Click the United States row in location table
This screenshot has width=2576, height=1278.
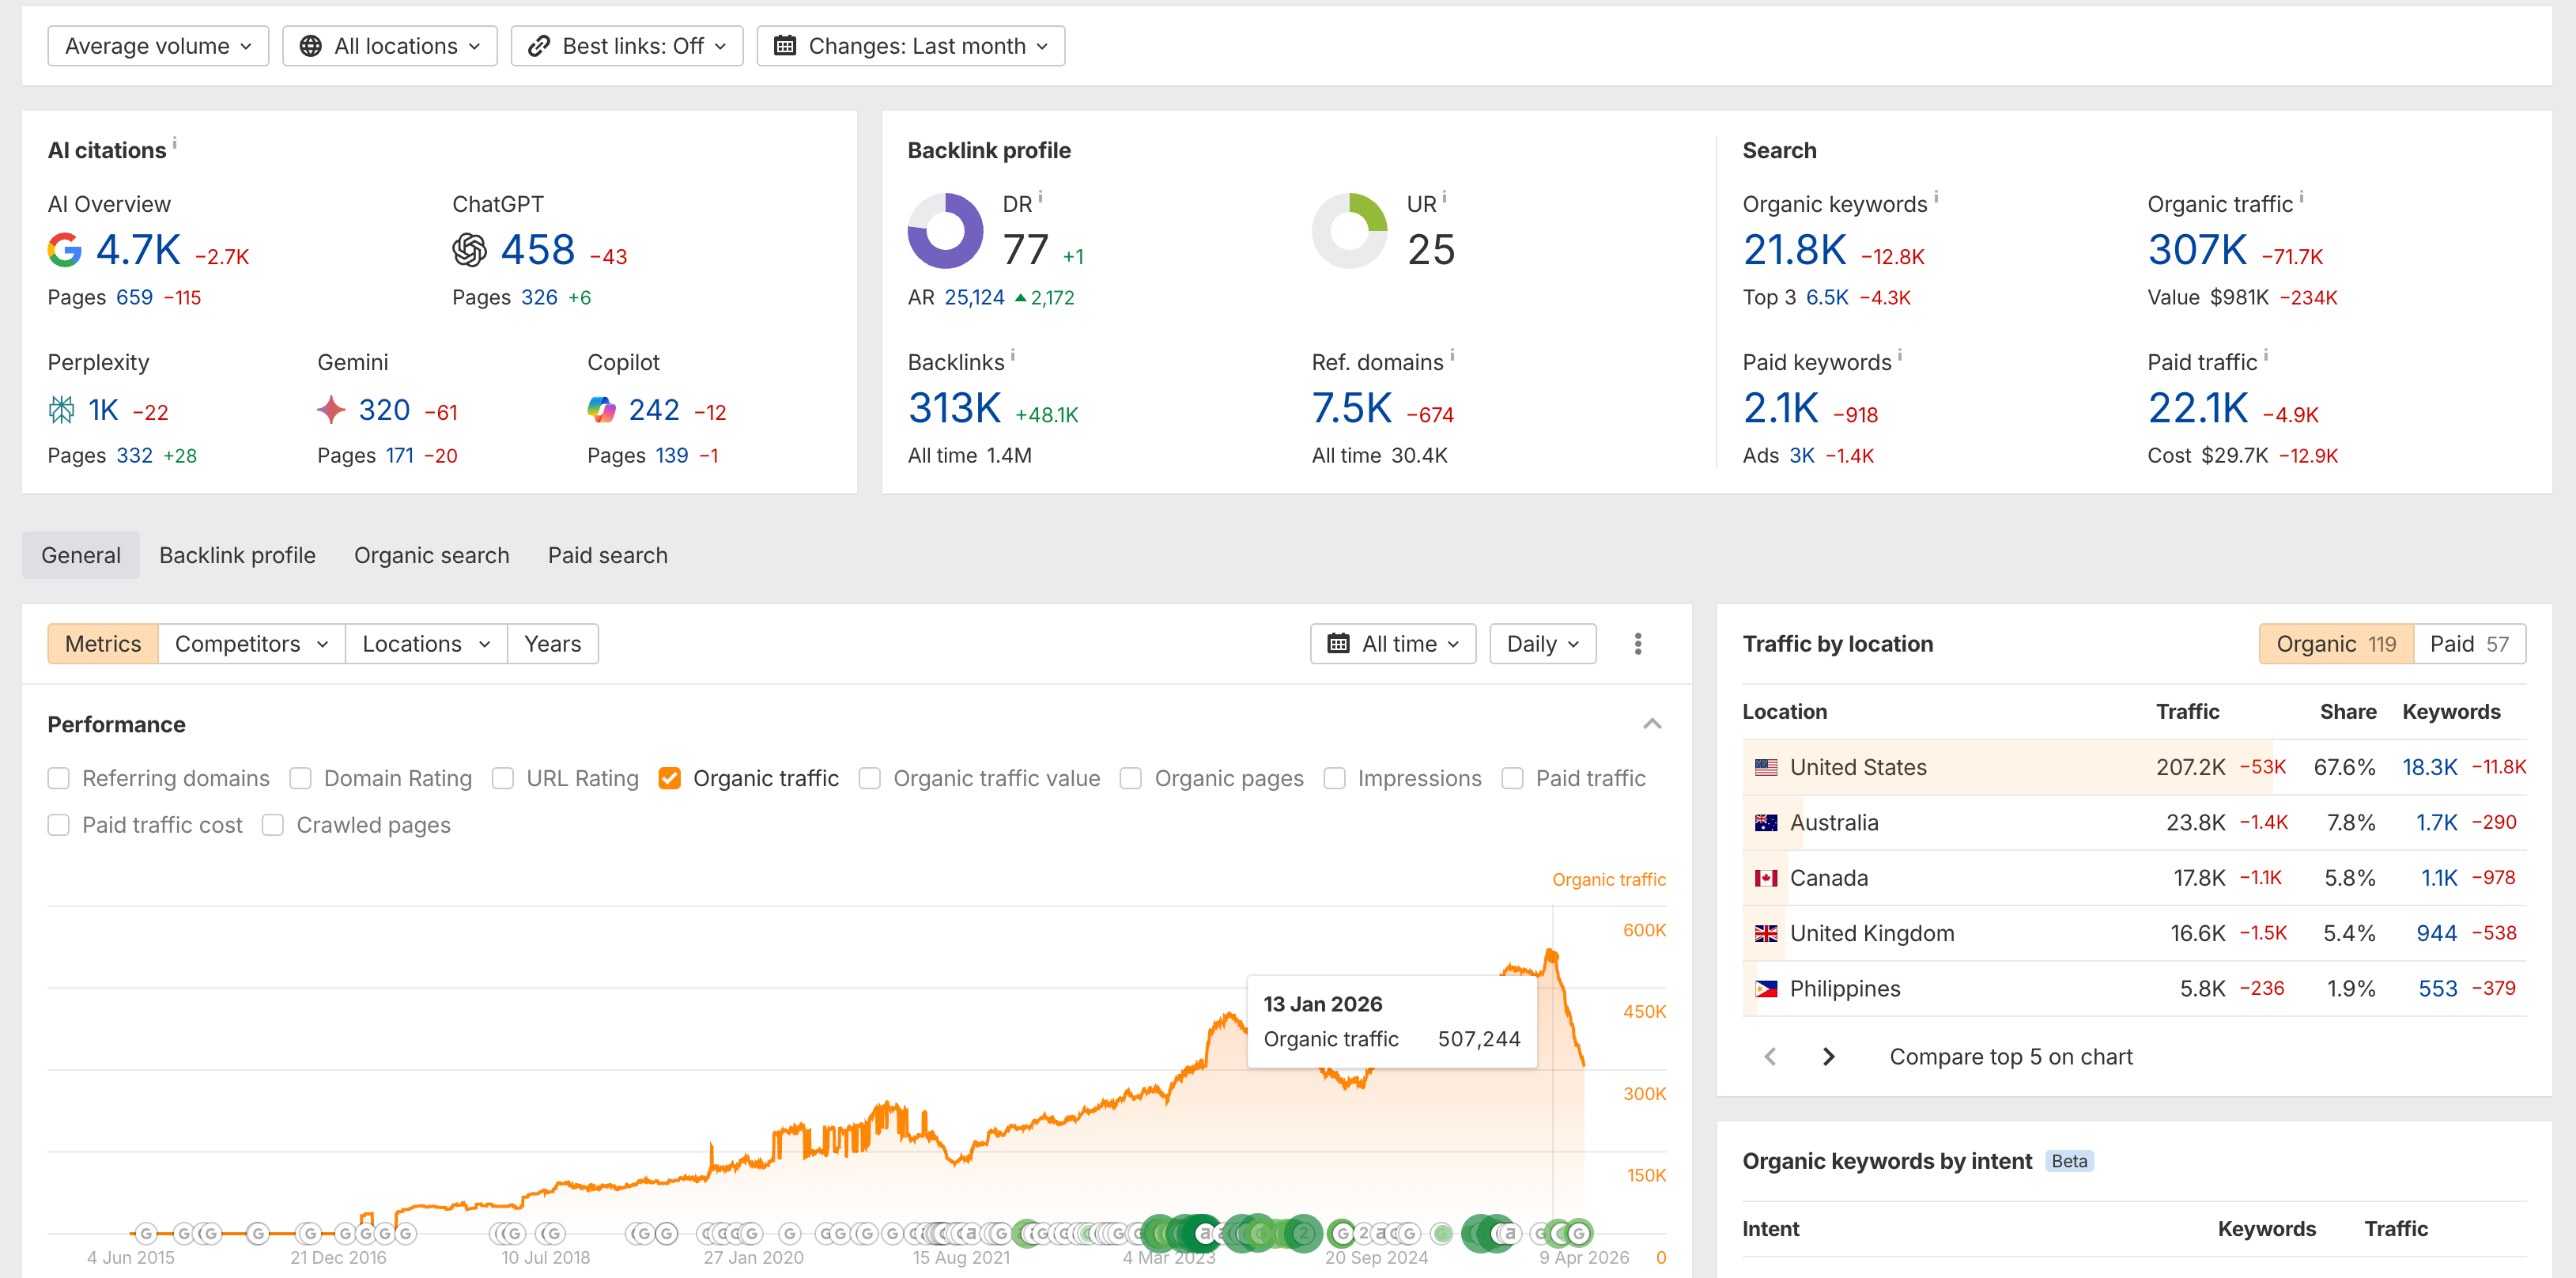pos(1857,768)
